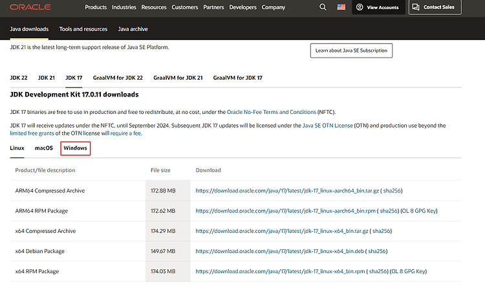Open Oracle No-Fee Terms and Conditions link

coord(271,112)
